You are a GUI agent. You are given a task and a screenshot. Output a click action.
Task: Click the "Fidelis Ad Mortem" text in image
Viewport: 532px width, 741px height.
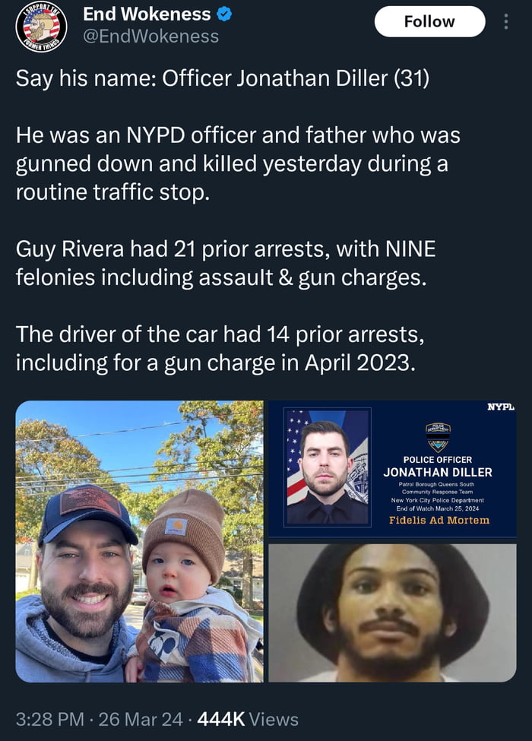click(x=439, y=521)
